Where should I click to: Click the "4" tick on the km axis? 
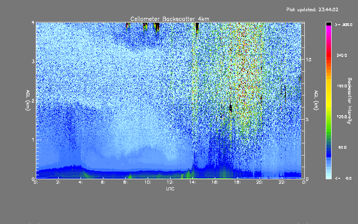(33, 23)
